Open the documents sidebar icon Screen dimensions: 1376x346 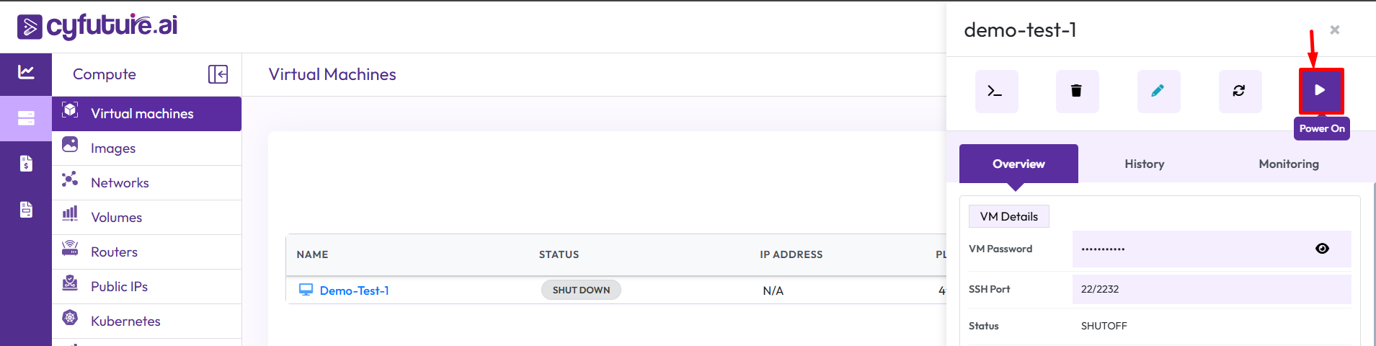[x=26, y=210]
